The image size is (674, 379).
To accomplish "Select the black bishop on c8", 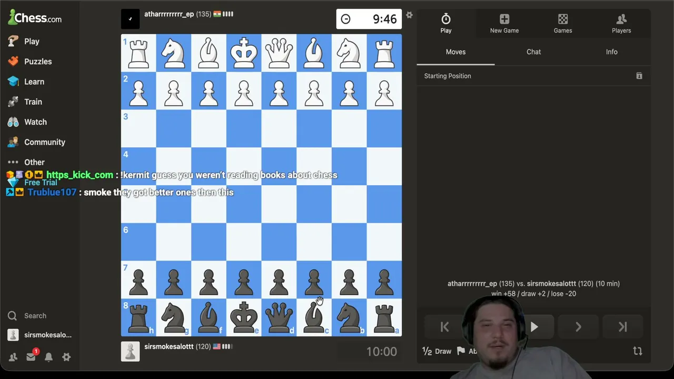I will (314, 317).
